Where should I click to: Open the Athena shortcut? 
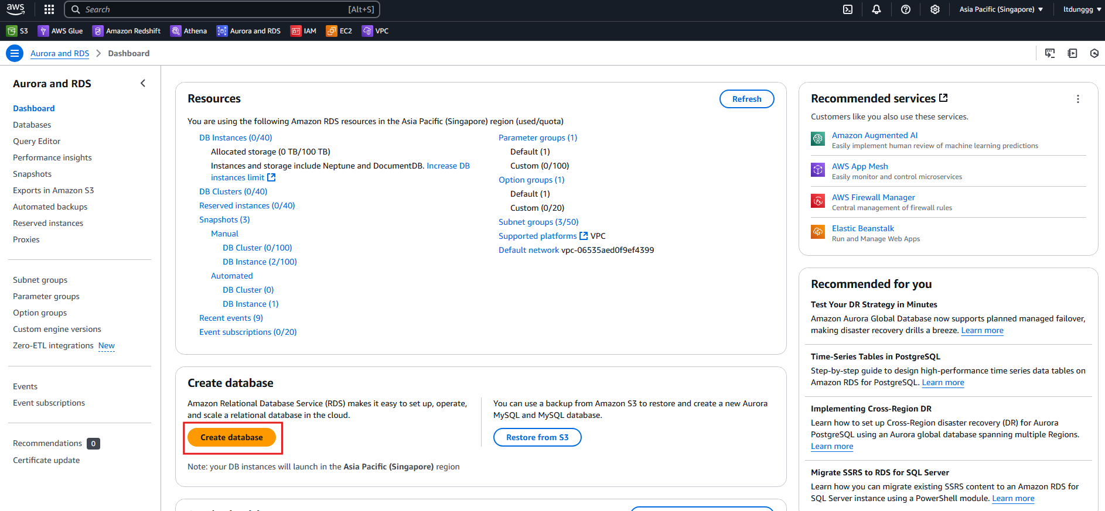[189, 31]
